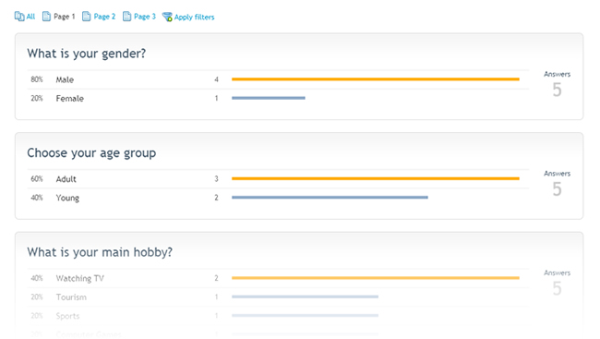Click the 80% value beside Male
The image size is (600, 339).
click(x=37, y=79)
